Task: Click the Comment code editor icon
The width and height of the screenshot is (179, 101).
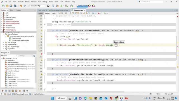Action: [x=105, y=13]
